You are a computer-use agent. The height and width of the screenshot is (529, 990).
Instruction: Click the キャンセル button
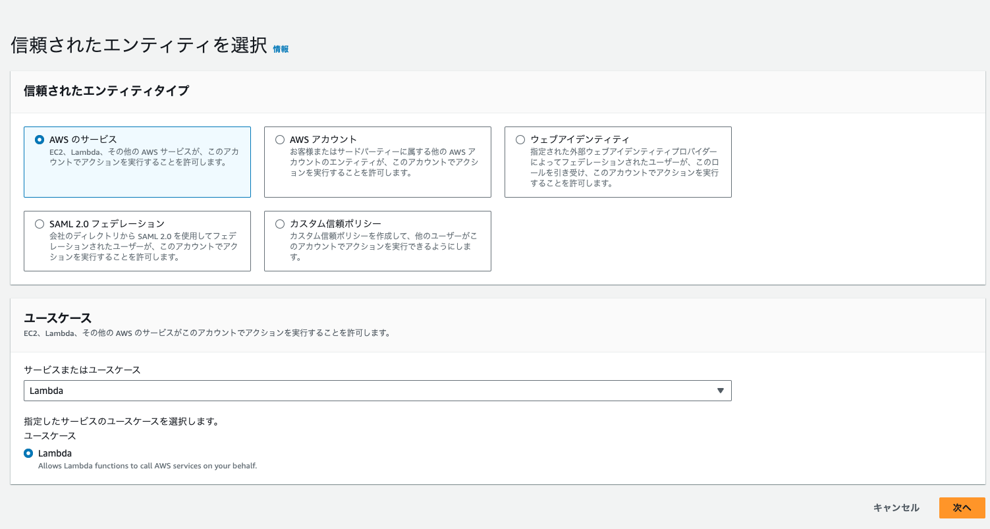tap(896, 507)
